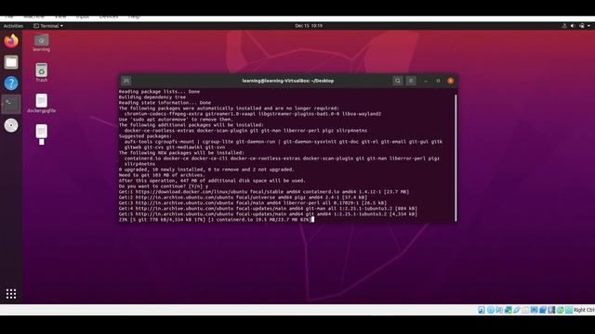This screenshot has height=334, width=595.
Task: Click the Right Ctrl host key label
Action: 584,310
